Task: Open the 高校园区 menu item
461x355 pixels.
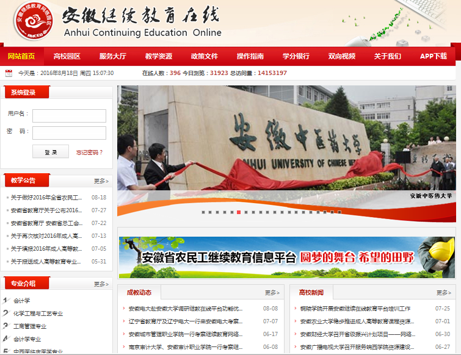Action: 67,56
